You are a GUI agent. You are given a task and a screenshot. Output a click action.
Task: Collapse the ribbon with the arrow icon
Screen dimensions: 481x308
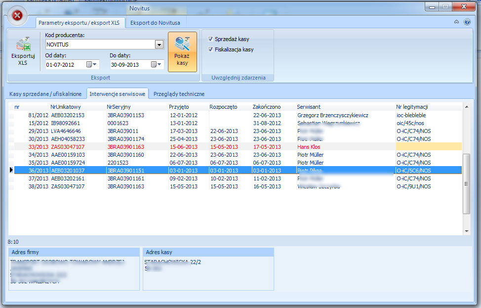click(x=456, y=22)
